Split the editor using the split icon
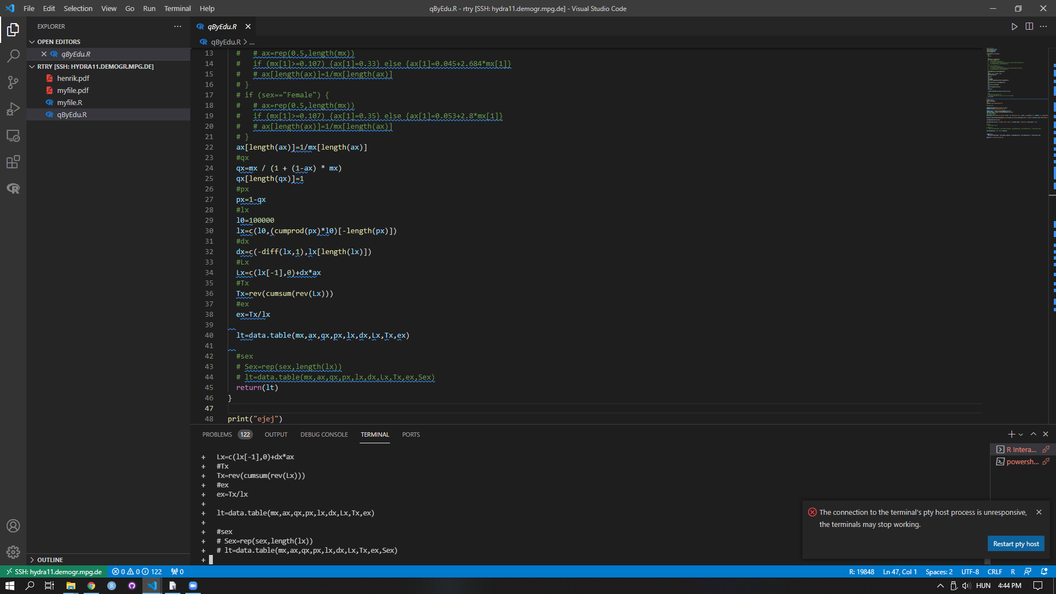This screenshot has height=594, width=1056. (1029, 26)
